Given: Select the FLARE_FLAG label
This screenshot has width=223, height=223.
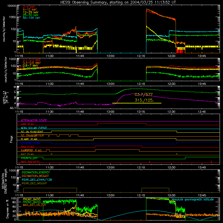Looking at the screenshot, I should coord(29,139).
